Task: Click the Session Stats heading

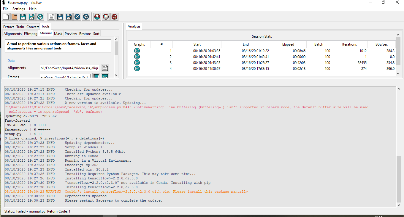Action: pyautogui.click(x=262, y=36)
